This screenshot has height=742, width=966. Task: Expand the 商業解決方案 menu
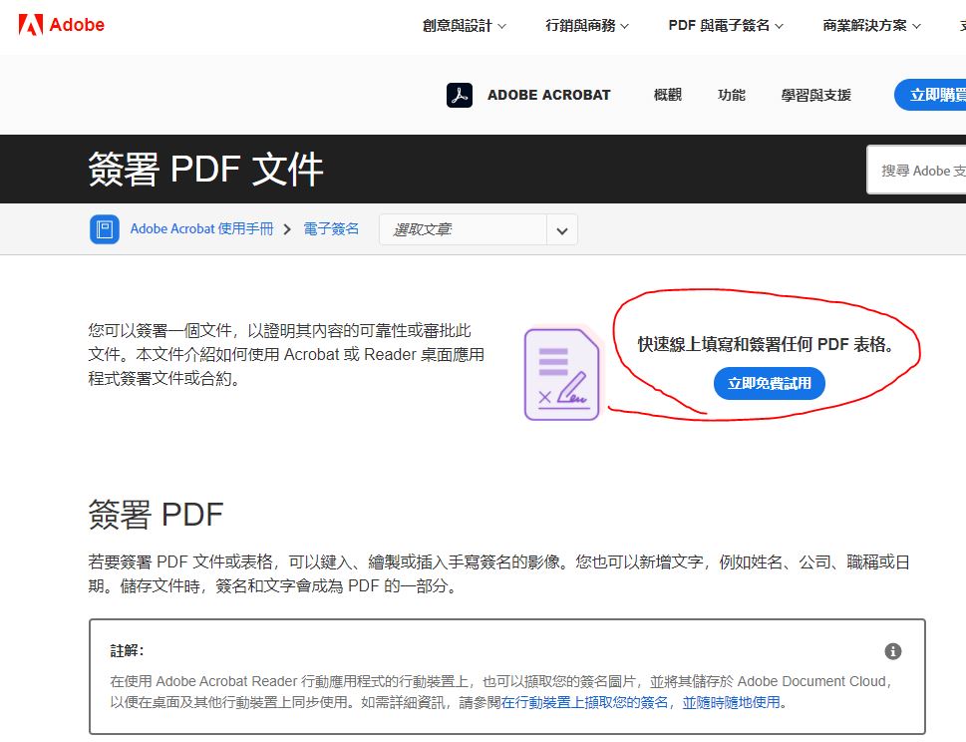point(871,26)
